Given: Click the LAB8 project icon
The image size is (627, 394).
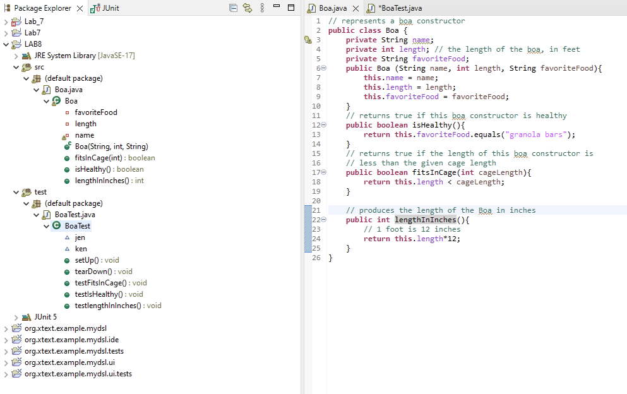Looking at the screenshot, I should (x=16, y=44).
